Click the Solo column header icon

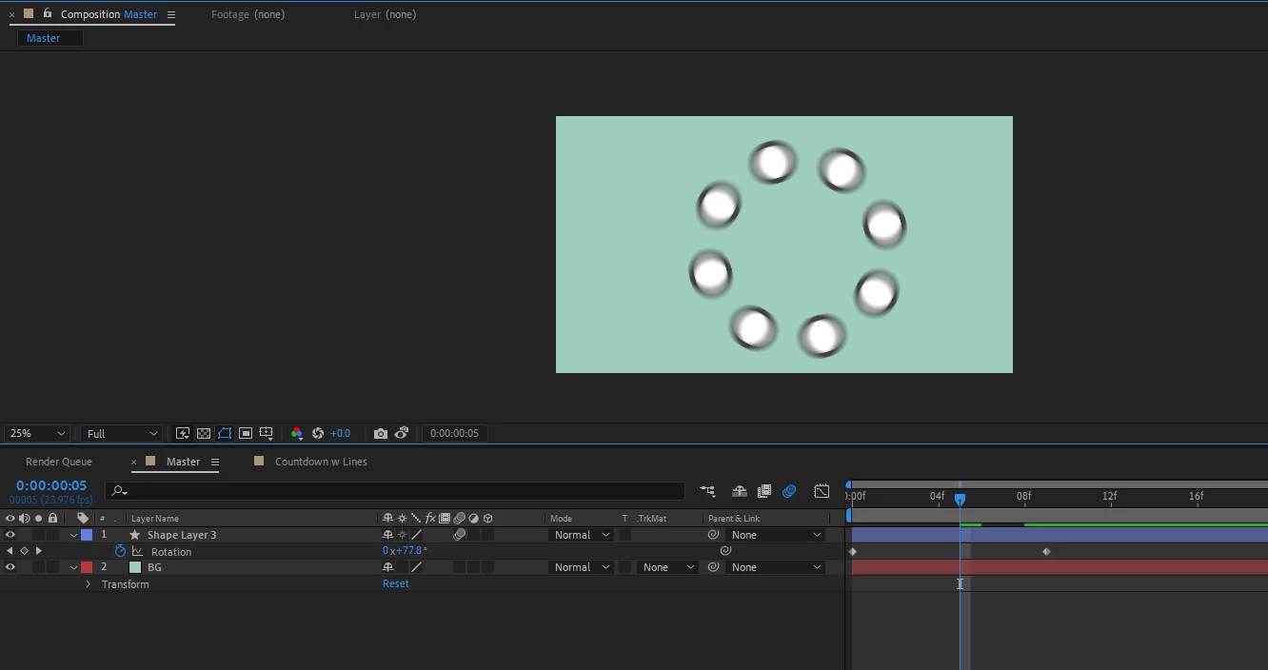tap(39, 519)
